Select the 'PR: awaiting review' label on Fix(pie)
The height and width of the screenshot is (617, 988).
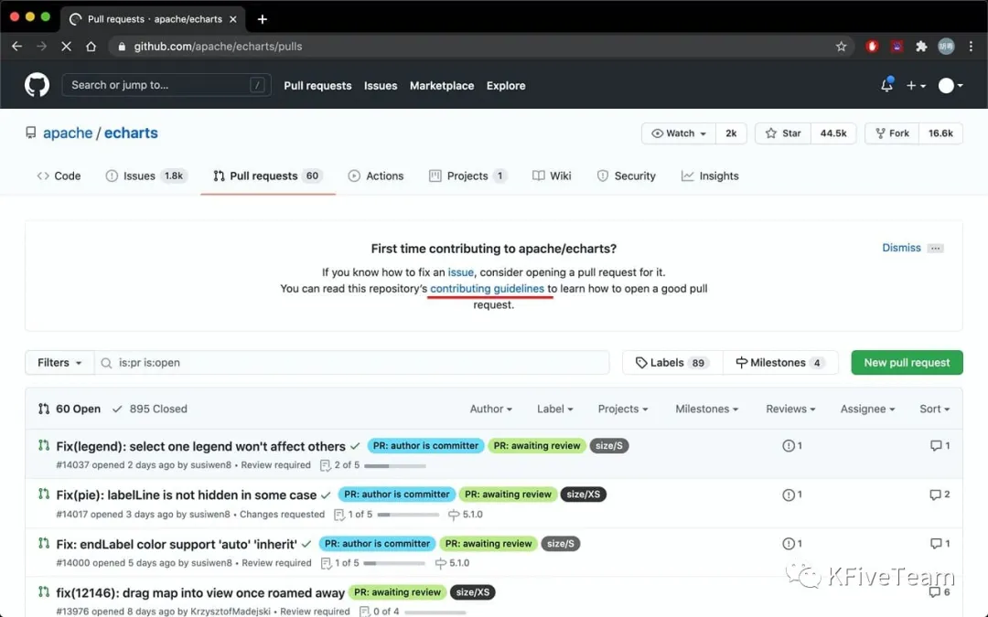tap(508, 495)
